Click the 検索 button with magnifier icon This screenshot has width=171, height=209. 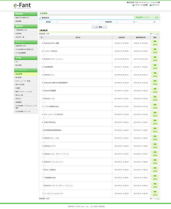point(99,27)
